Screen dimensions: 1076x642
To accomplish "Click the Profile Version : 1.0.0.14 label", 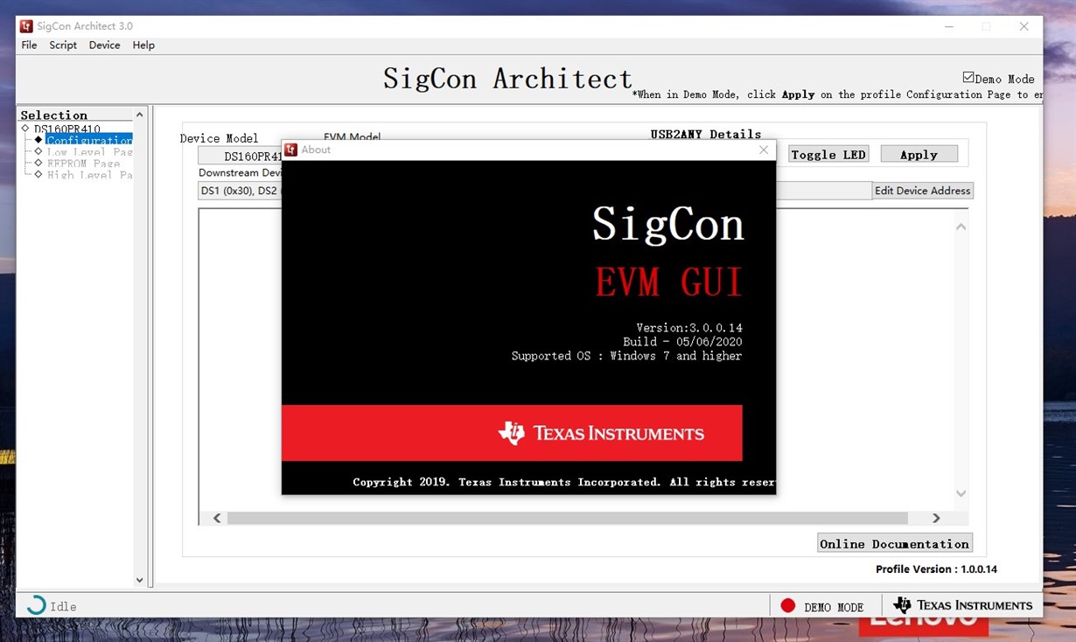I will (936, 569).
